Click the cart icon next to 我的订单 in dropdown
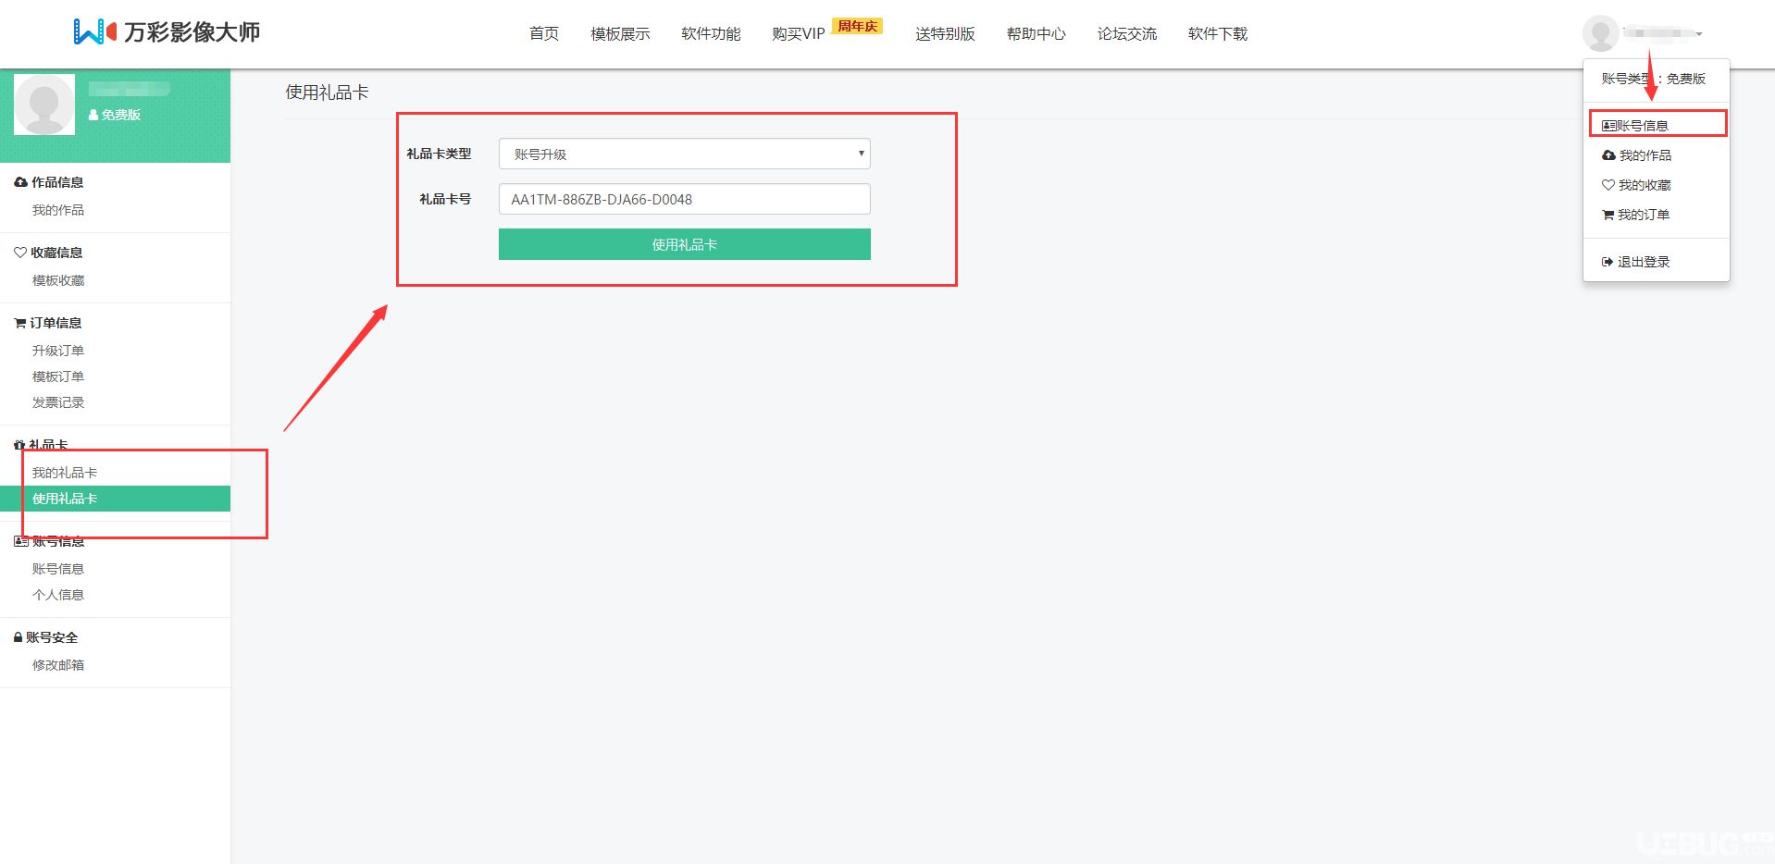The image size is (1775, 864). click(1608, 215)
